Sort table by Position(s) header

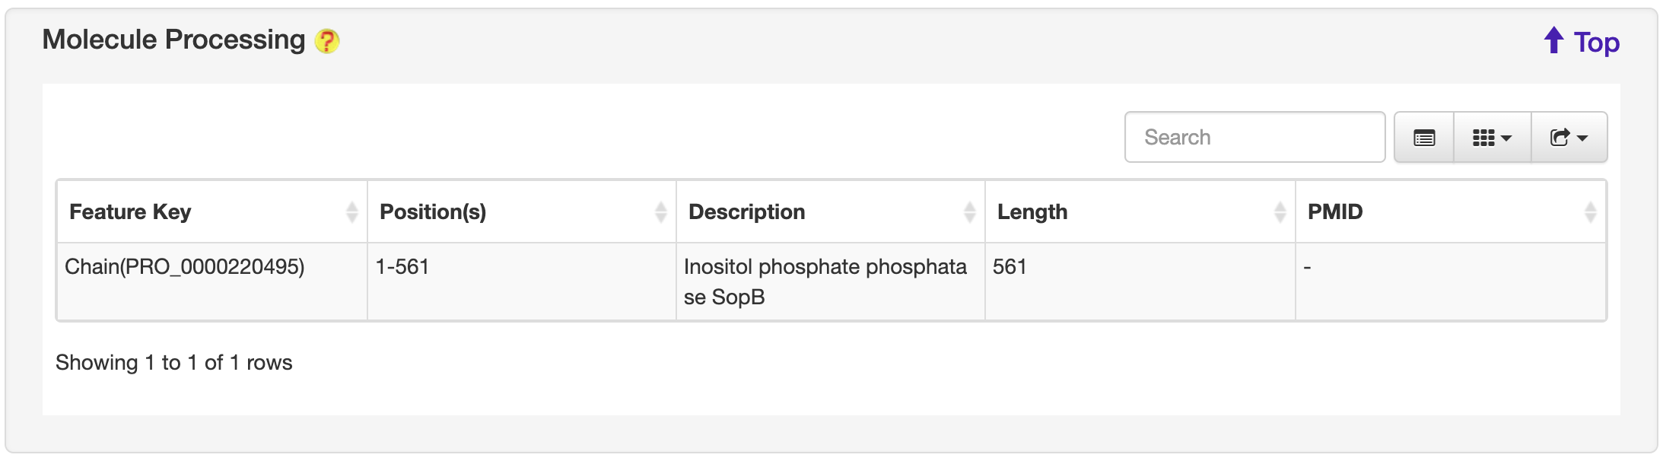click(433, 212)
